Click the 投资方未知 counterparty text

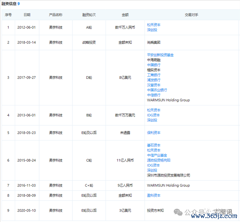point(155,210)
